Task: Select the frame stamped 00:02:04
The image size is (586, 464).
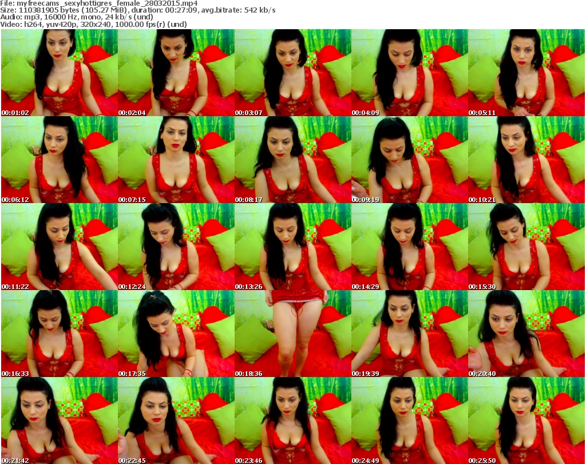Action: coord(176,73)
